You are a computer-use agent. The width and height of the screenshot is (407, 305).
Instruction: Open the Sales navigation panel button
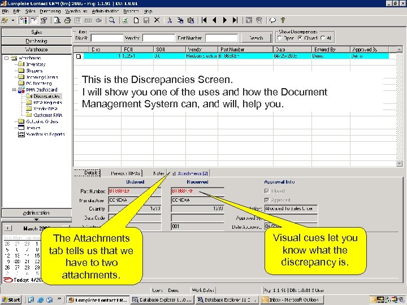click(x=37, y=32)
